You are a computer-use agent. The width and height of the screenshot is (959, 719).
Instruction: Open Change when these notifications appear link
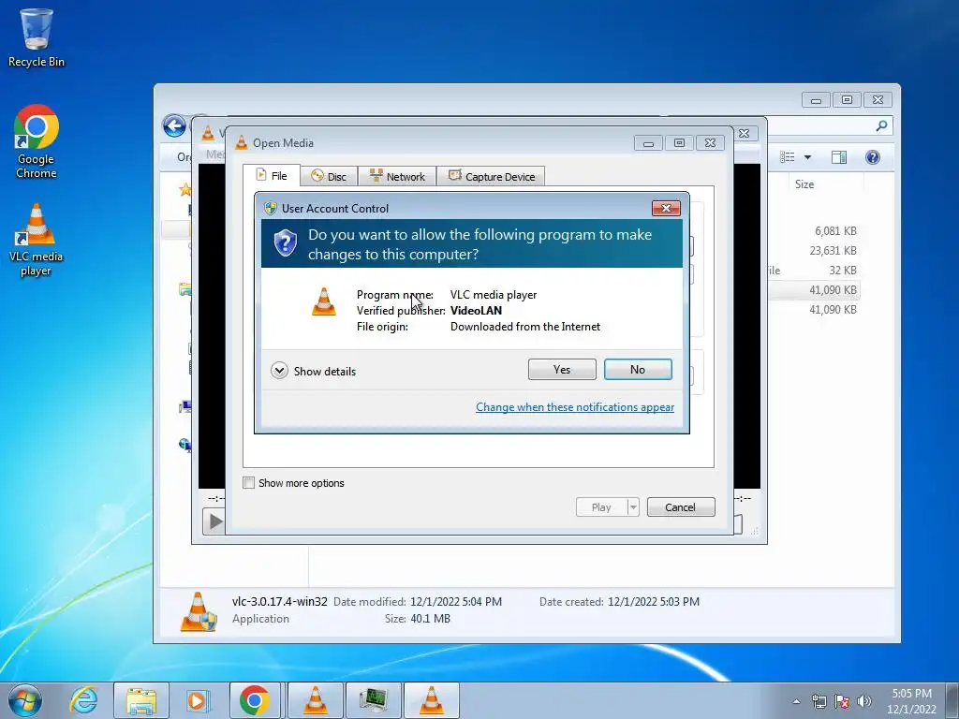pyautogui.click(x=575, y=407)
